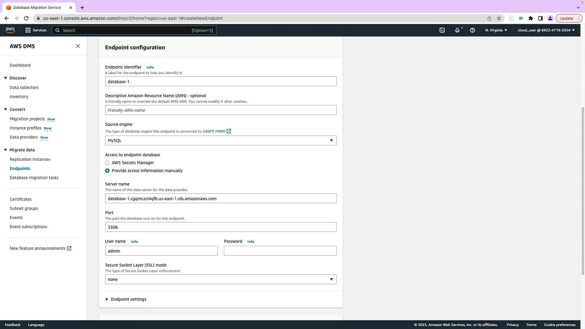Open Replication instances in sidebar

pyautogui.click(x=30, y=159)
